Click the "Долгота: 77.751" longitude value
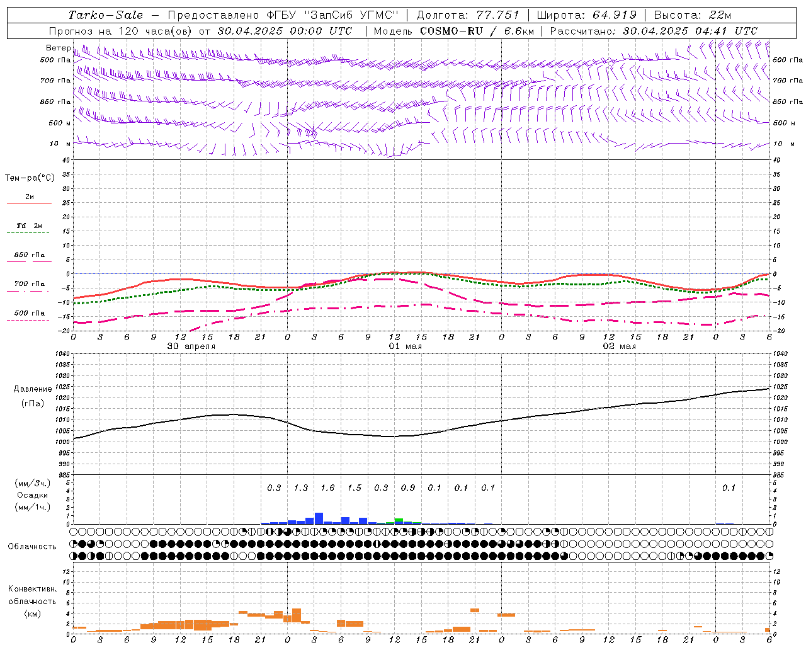 (468, 15)
